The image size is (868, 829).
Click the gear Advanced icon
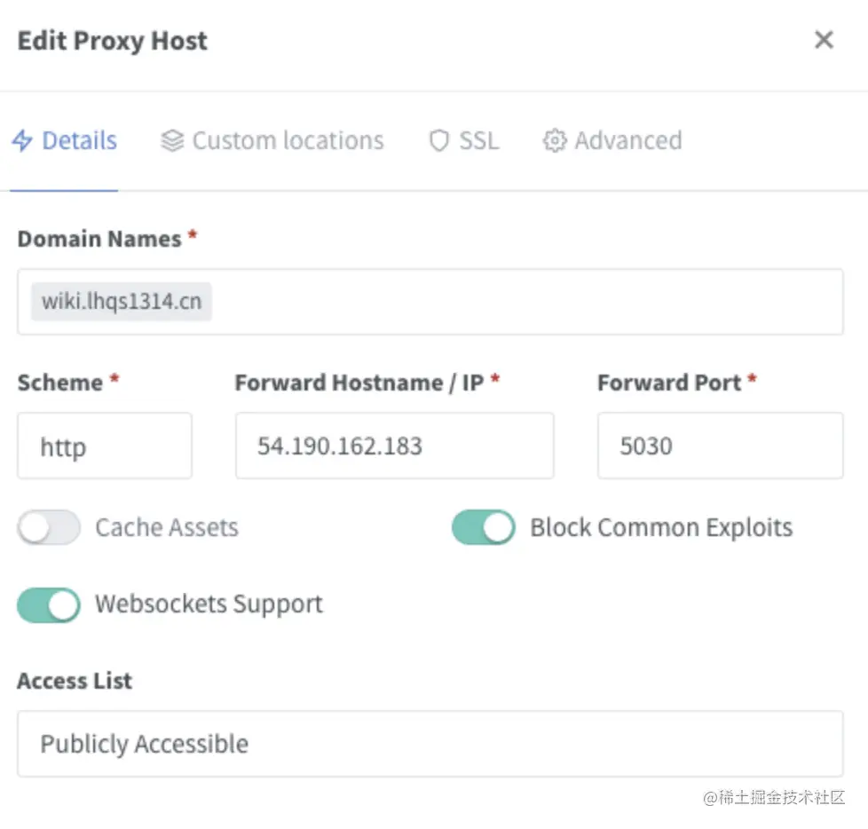[555, 141]
